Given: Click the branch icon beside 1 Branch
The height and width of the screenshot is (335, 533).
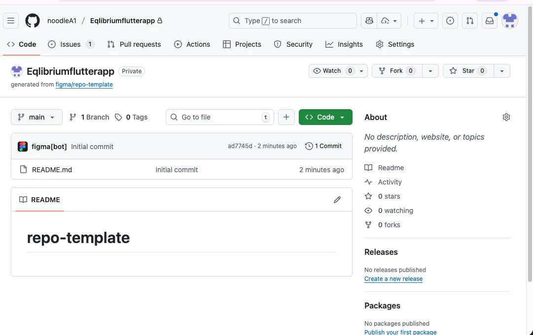Looking at the screenshot, I should coord(73,117).
